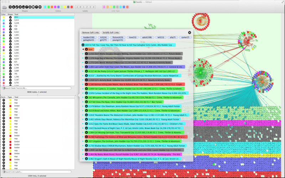Click shape icon in the 4,322 node row

[10, 32]
